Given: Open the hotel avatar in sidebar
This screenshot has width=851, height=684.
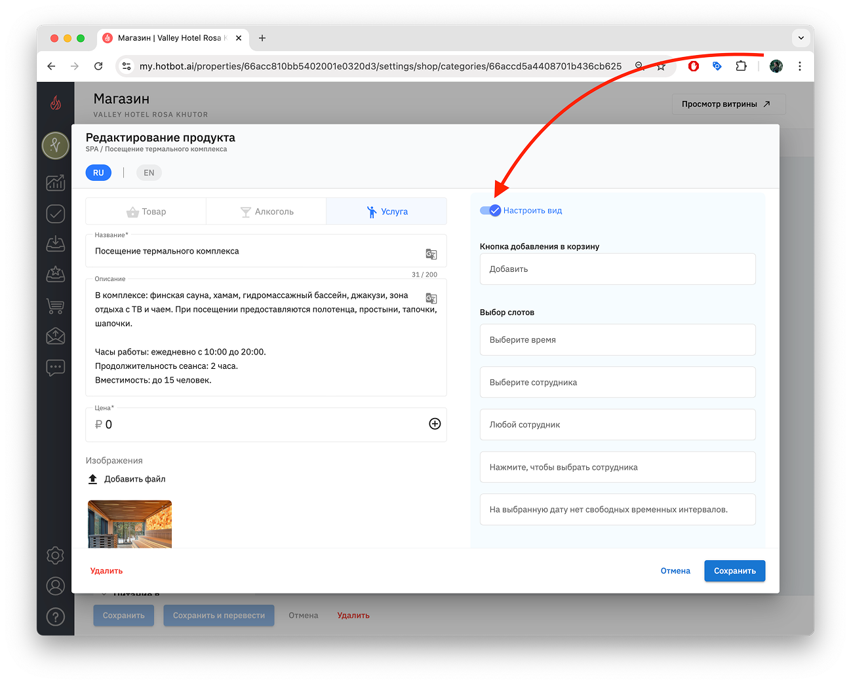Looking at the screenshot, I should click(x=56, y=145).
